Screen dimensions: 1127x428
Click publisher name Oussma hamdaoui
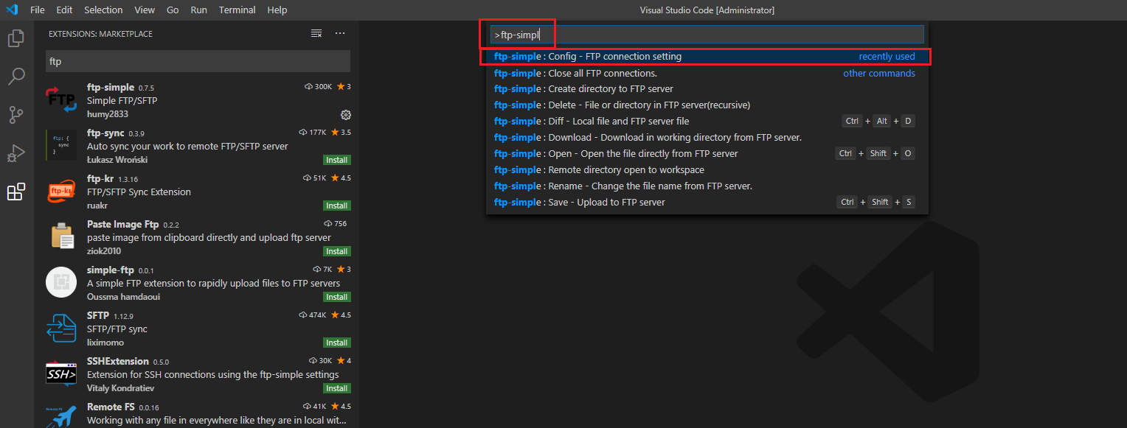[x=123, y=297]
